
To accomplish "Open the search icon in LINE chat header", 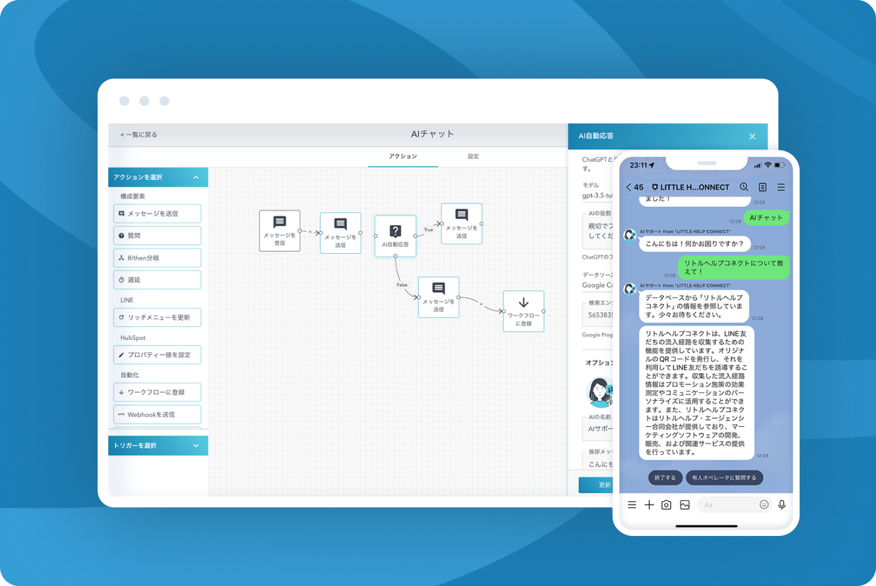I will tap(744, 187).
